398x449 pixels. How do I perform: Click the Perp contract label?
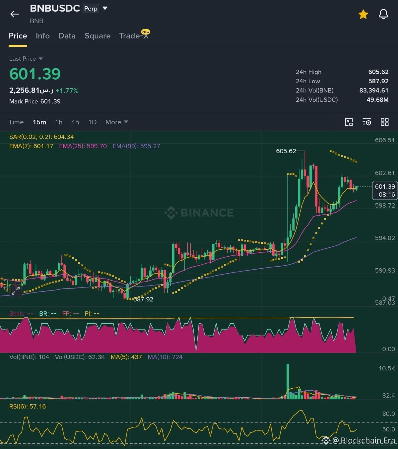click(91, 8)
